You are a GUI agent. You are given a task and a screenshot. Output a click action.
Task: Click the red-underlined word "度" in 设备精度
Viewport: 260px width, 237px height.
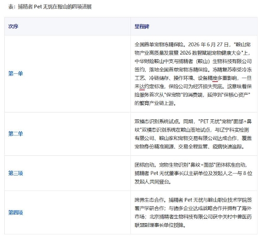coord(215,78)
